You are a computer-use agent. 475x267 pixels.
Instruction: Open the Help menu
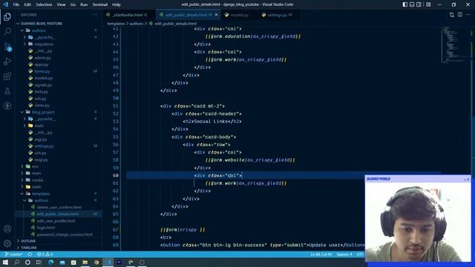coord(117,4)
